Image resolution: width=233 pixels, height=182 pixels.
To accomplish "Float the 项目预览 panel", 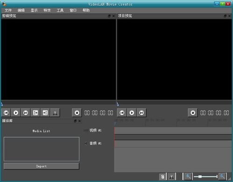I will (x=225, y=16).
